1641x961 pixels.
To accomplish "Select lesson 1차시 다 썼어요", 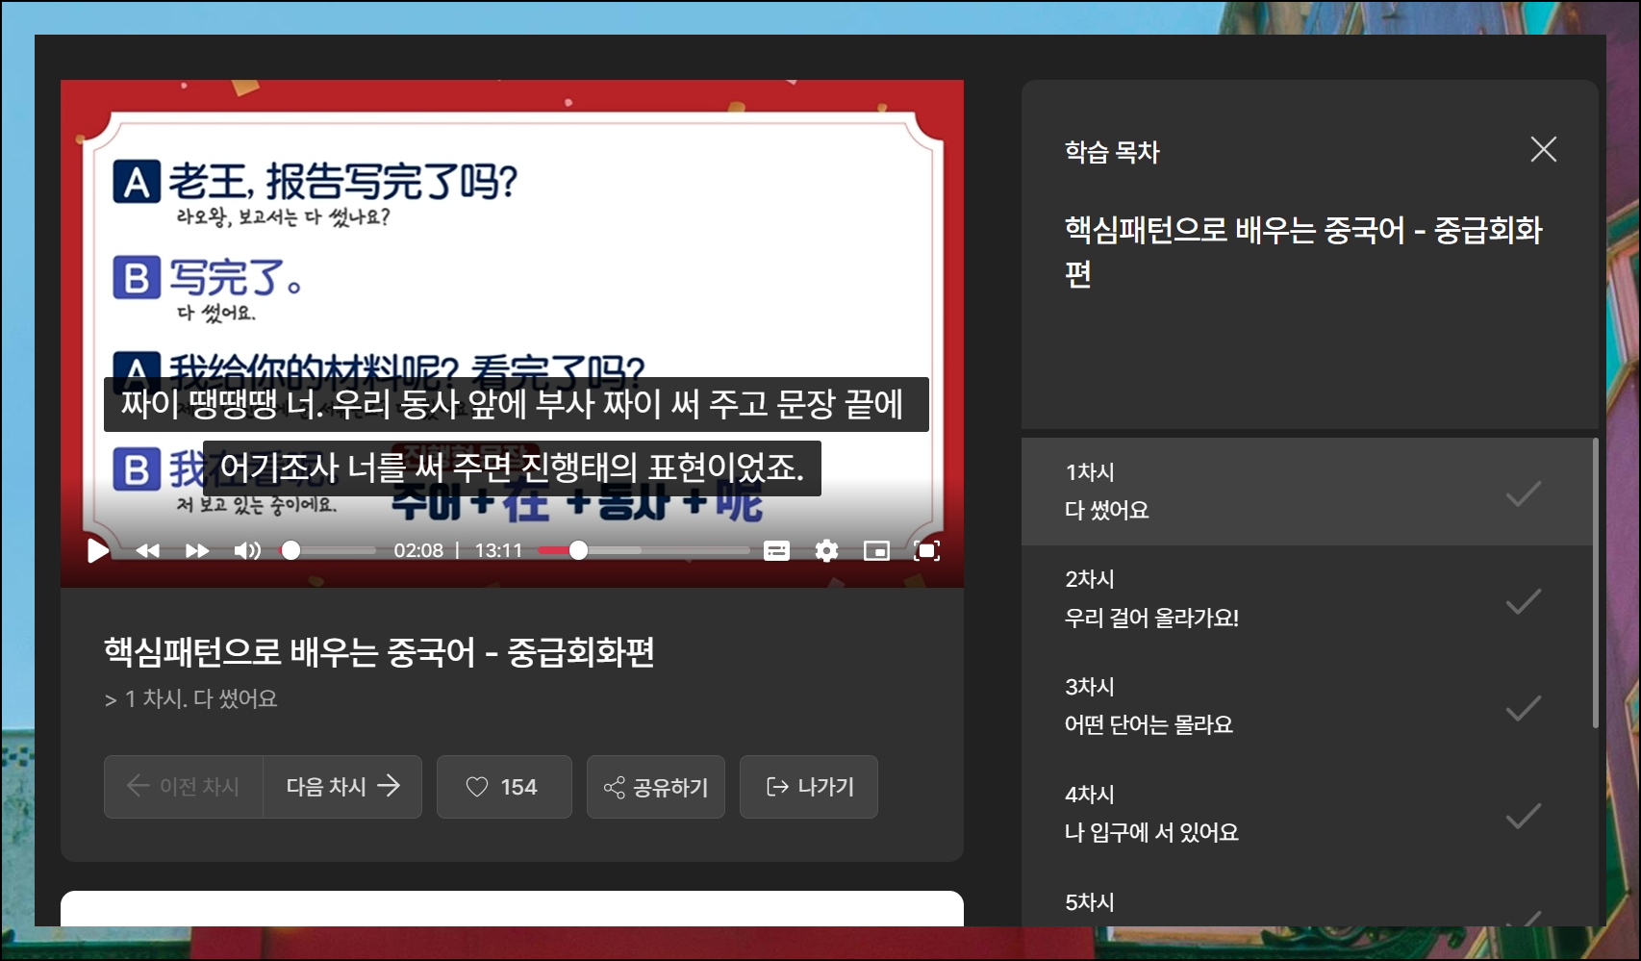I will (x=1306, y=492).
